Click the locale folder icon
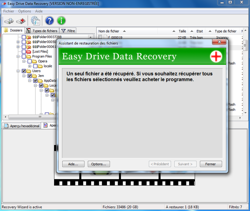 click(x=40, y=66)
